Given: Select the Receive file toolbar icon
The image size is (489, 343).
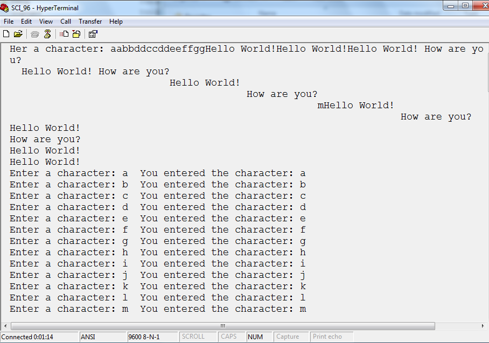Looking at the screenshot, I should (x=76, y=33).
